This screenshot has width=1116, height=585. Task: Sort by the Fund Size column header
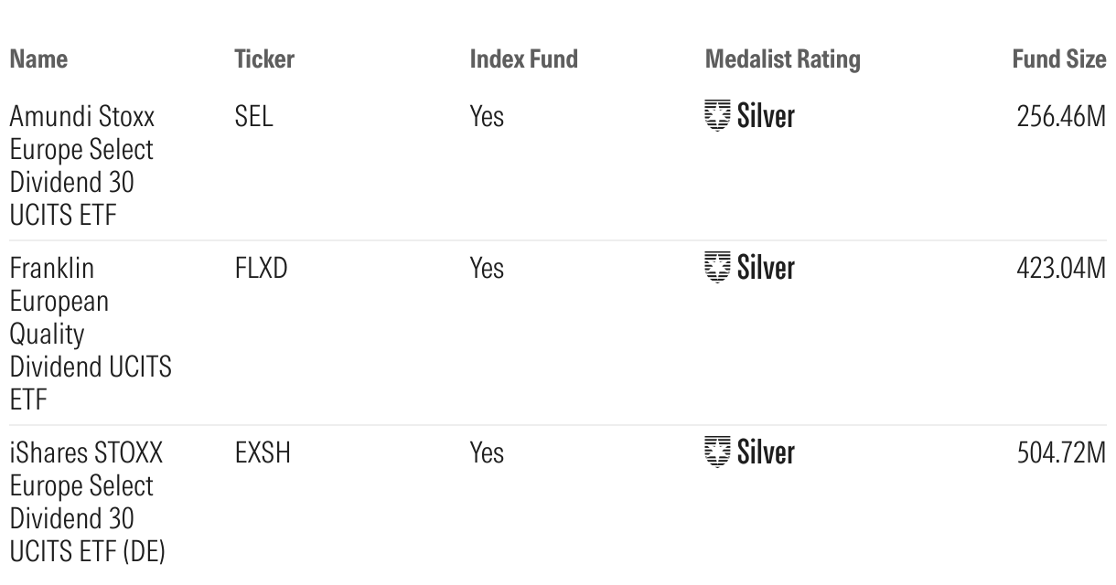point(1058,59)
